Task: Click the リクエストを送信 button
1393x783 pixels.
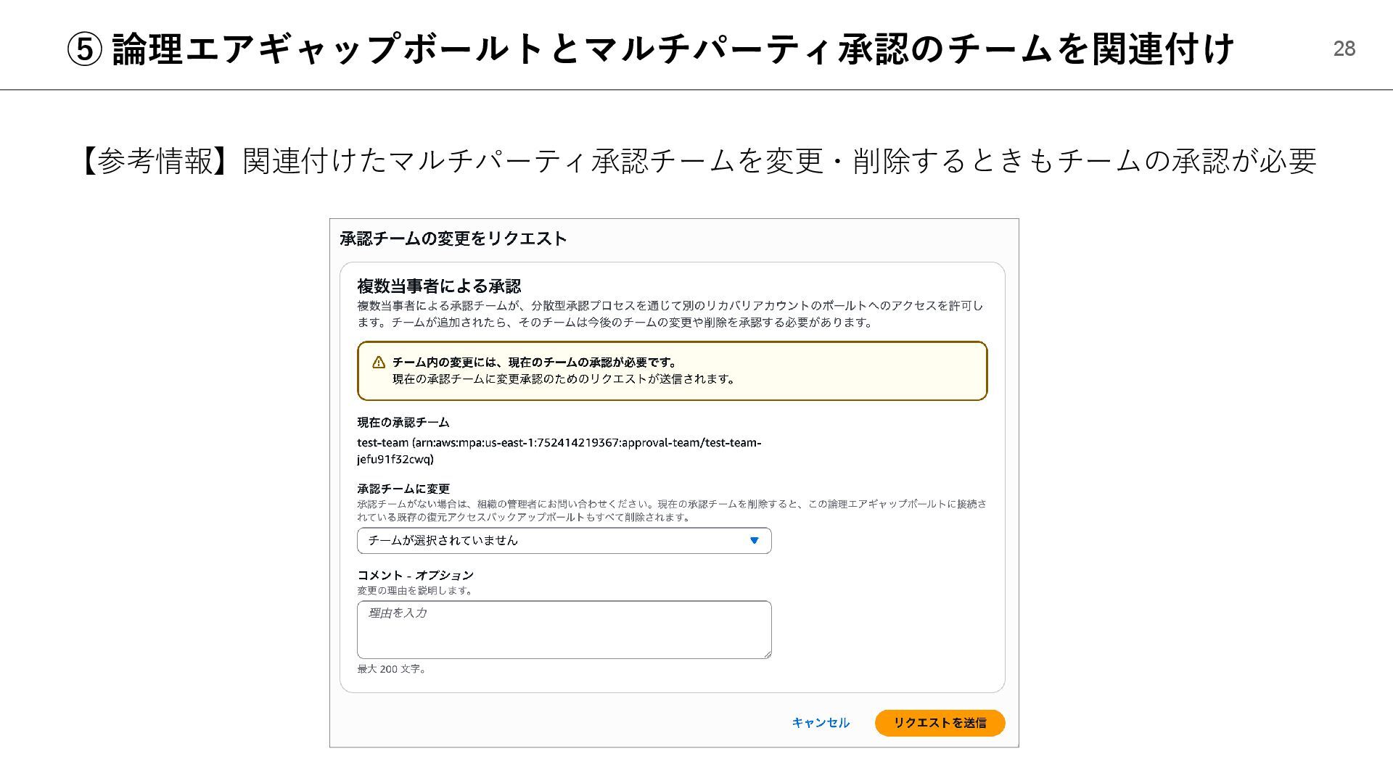Action: (940, 723)
